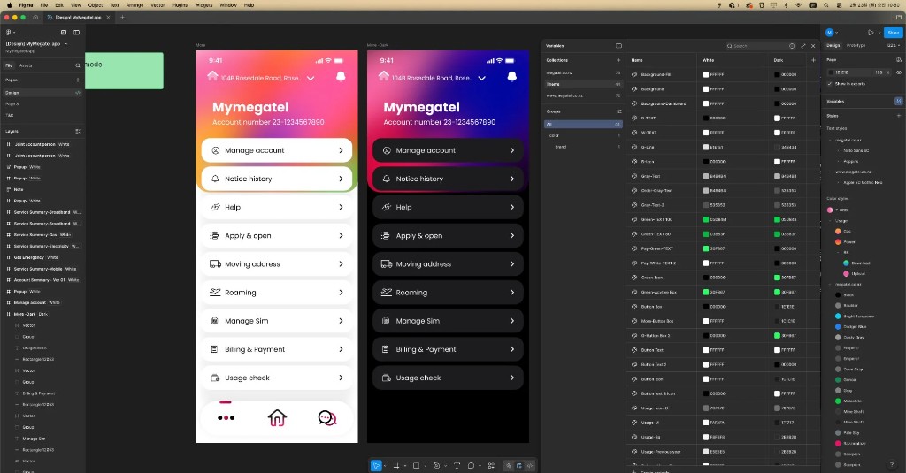Open zoom level percentage dropdown

coord(893,46)
